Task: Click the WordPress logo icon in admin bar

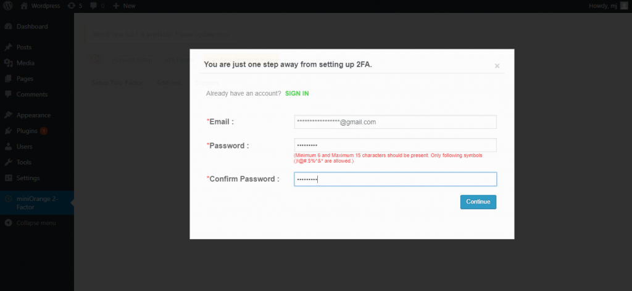Action: [x=8, y=6]
